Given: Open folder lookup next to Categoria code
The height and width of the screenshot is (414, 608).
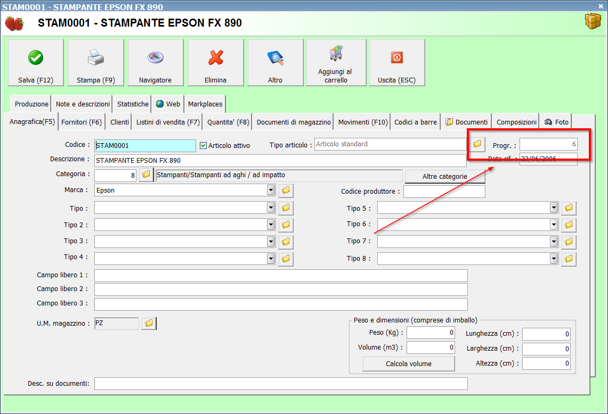Looking at the screenshot, I should tap(146, 175).
